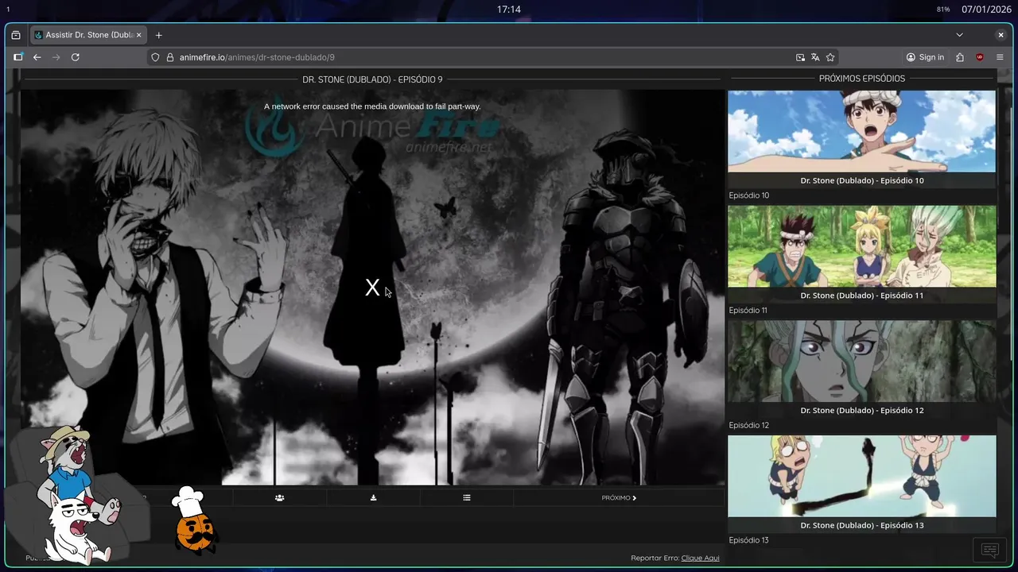1018x572 pixels.
Task: Click the network error message text
Action: click(x=372, y=106)
